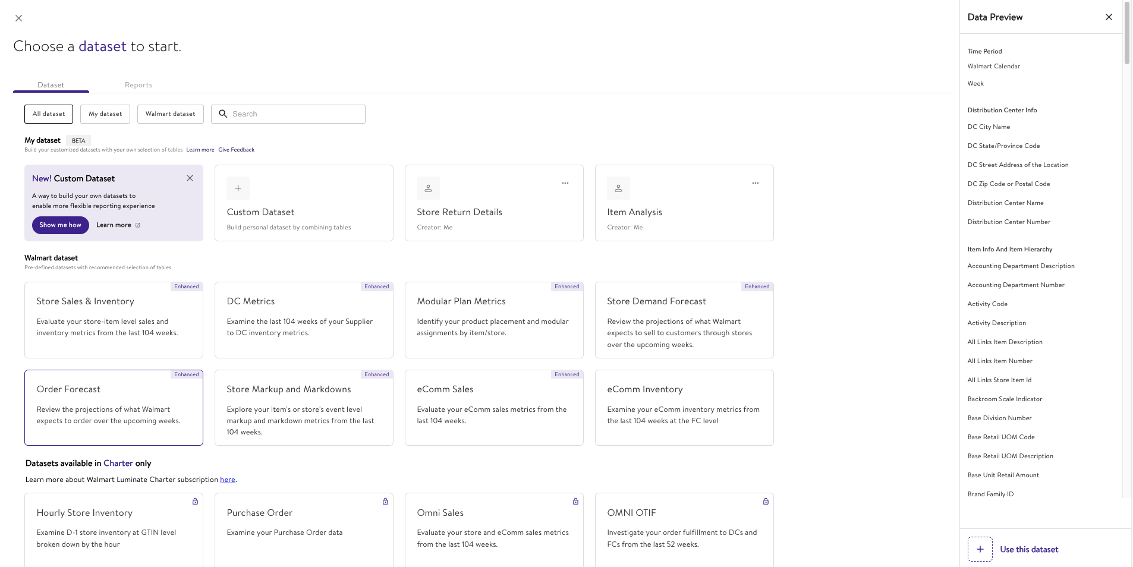Click the search magnifier icon
1133x567 pixels.
223,114
